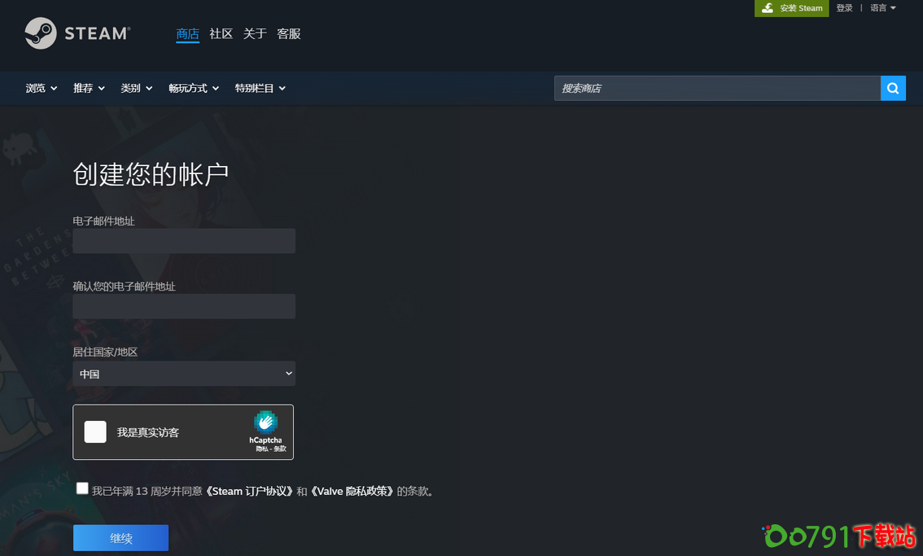Open the 居住国家/地区 country selector
This screenshot has height=556, width=923.
pyautogui.click(x=184, y=374)
